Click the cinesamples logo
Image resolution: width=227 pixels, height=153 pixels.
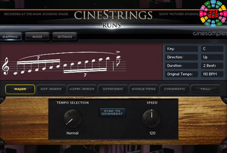click(210, 34)
